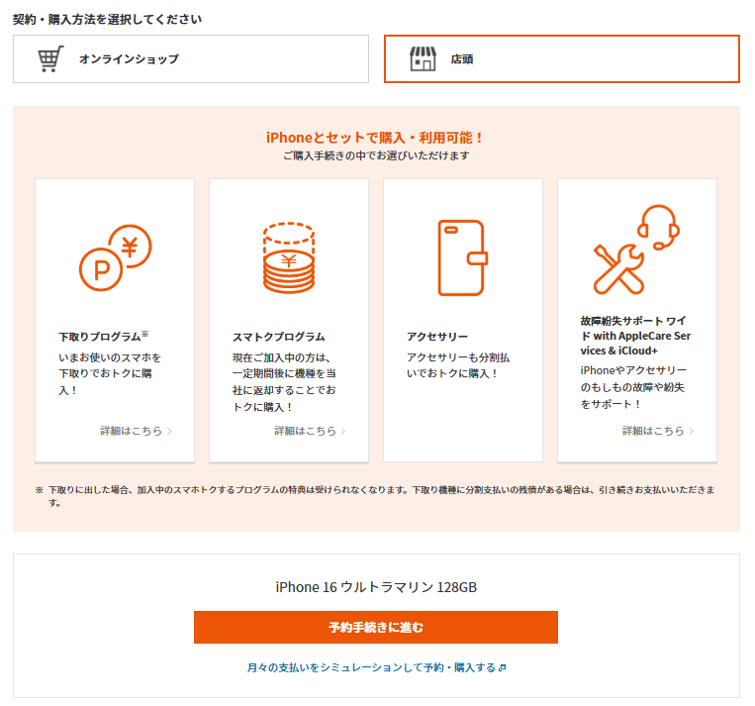
Task: Click the iPhoneとセットで購入・利用可能！ headline
Action: tap(375, 138)
